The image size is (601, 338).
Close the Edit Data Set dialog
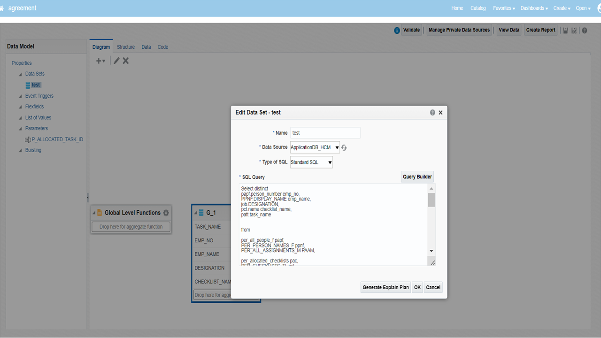pos(440,113)
